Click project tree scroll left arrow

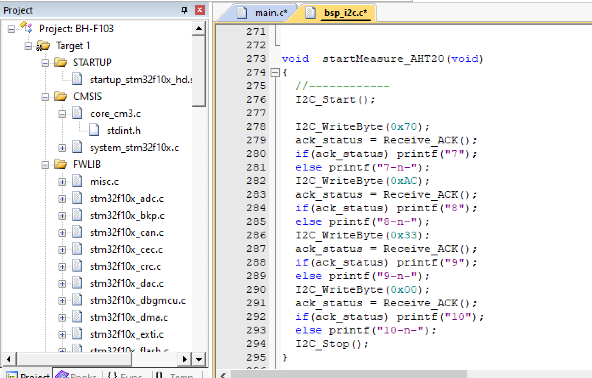pos(10,359)
